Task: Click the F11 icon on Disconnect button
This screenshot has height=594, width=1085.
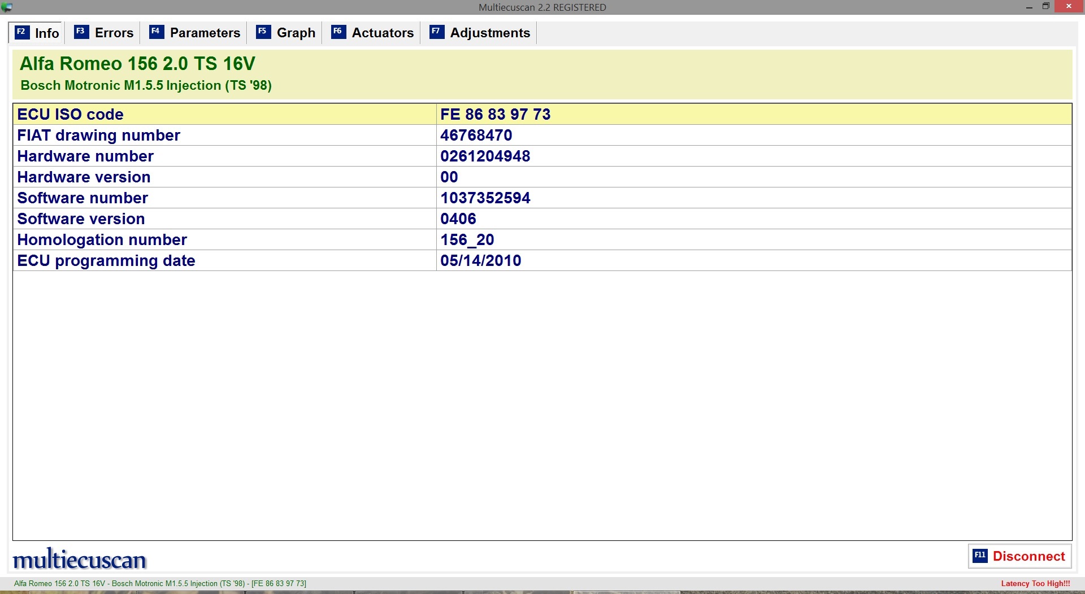Action: point(980,556)
